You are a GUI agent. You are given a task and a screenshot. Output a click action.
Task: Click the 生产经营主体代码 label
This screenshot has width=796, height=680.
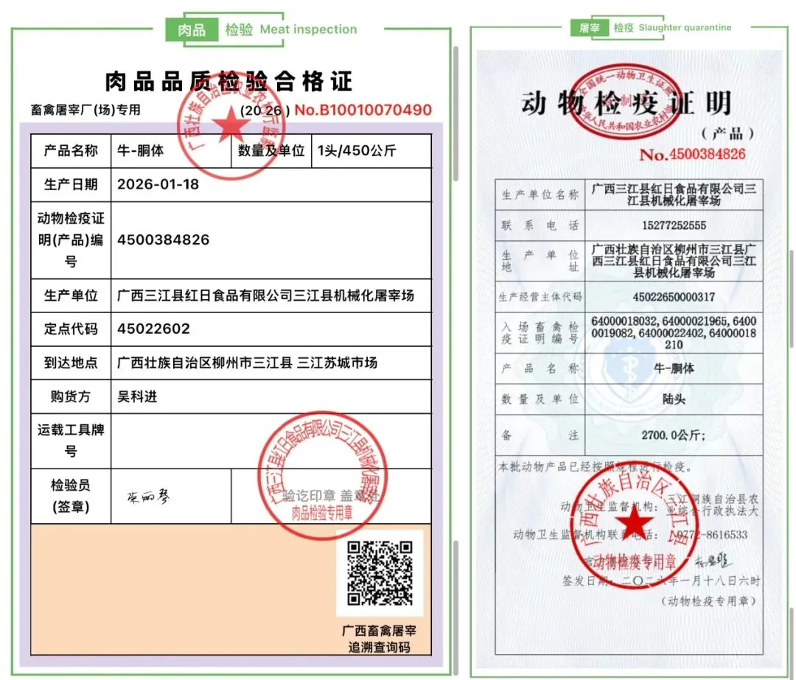(540, 297)
